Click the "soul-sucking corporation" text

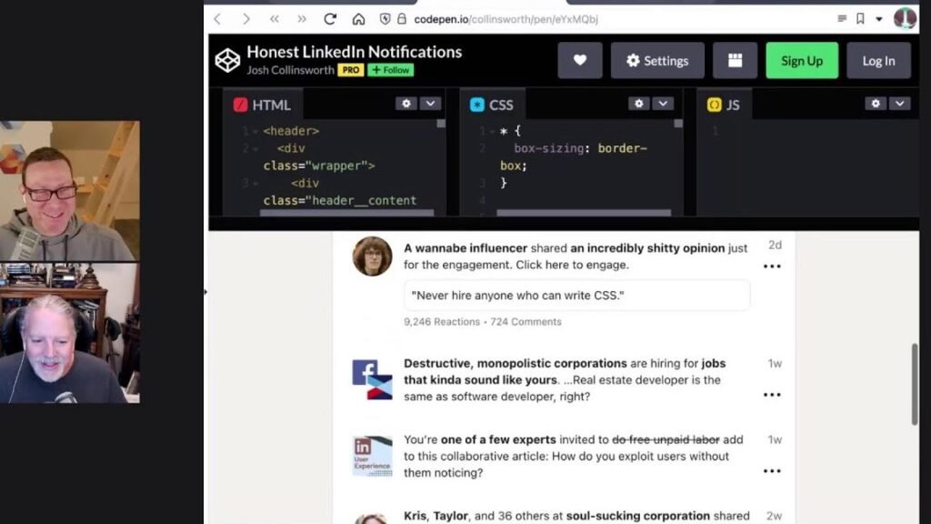pyautogui.click(x=637, y=516)
